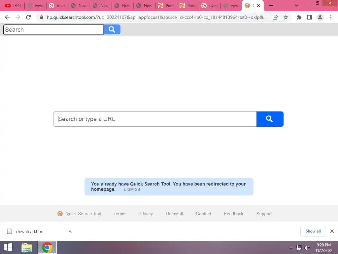This screenshot has width=338, height=254.
Task: Show all downloads
Action: pos(313,231)
